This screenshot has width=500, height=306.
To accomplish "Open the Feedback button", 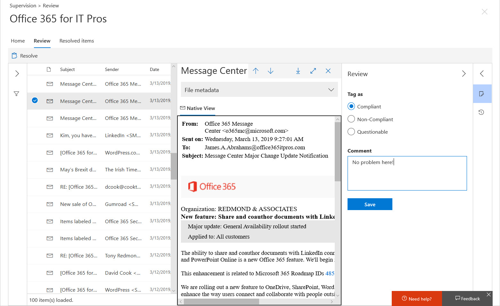I will (x=467, y=299).
